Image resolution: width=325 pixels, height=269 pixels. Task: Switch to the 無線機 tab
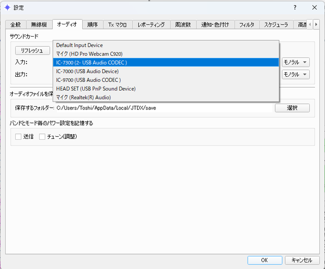39,25
